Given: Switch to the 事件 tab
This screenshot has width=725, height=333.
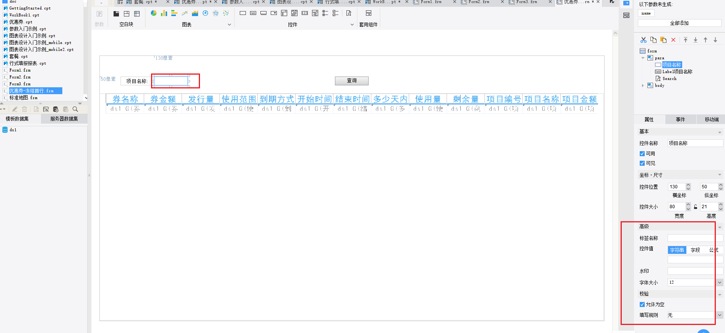Looking at the screenshot, I should pyautogui.click(x=680, y=119).
